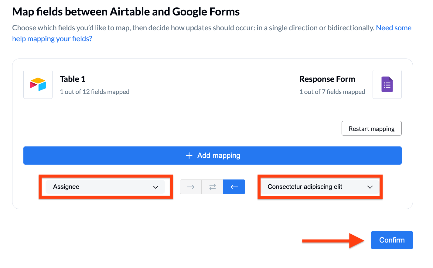Image resolution: width=433 pixels, height=268 pixels.
Task: Click the Confirm button
Action: point(392,240)
